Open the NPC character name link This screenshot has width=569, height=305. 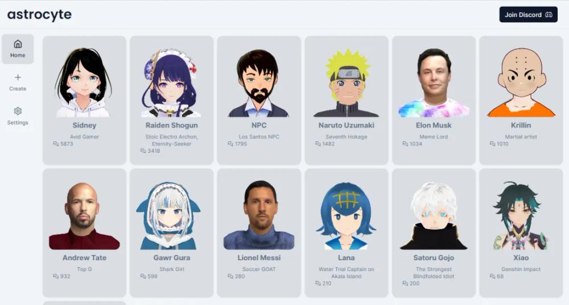(259, 126)
